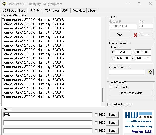This screenshot has height=135, width=156.
Task: Click the Module IP field
Action: point(123,26)
